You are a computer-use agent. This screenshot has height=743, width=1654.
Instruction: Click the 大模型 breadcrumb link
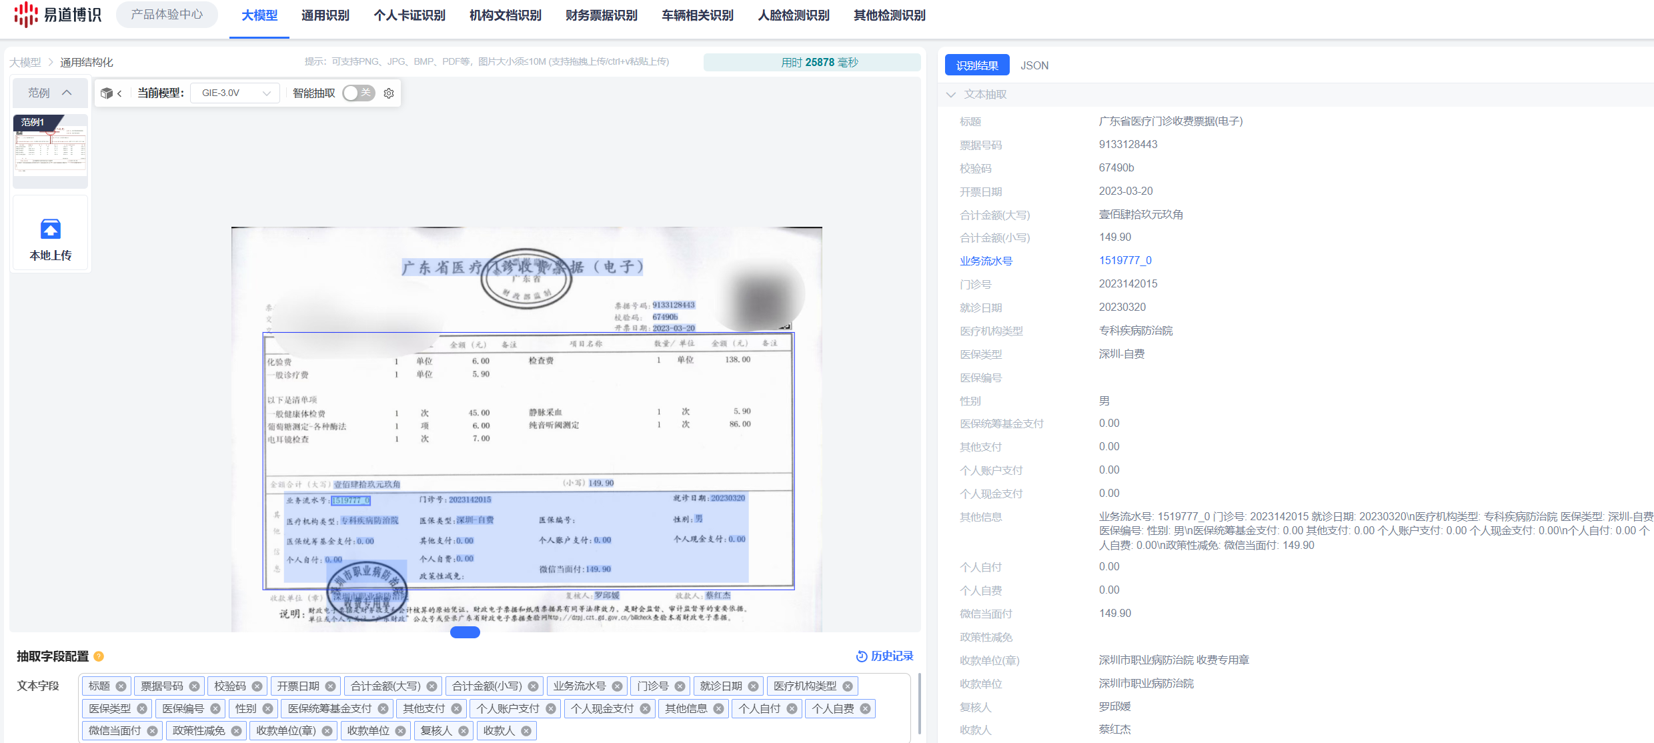(x=25, y=62)
